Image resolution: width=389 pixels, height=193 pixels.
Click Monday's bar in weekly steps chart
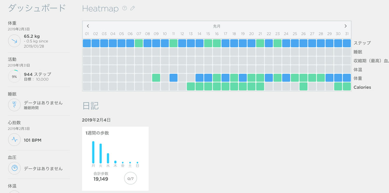(x=93, y=152)
